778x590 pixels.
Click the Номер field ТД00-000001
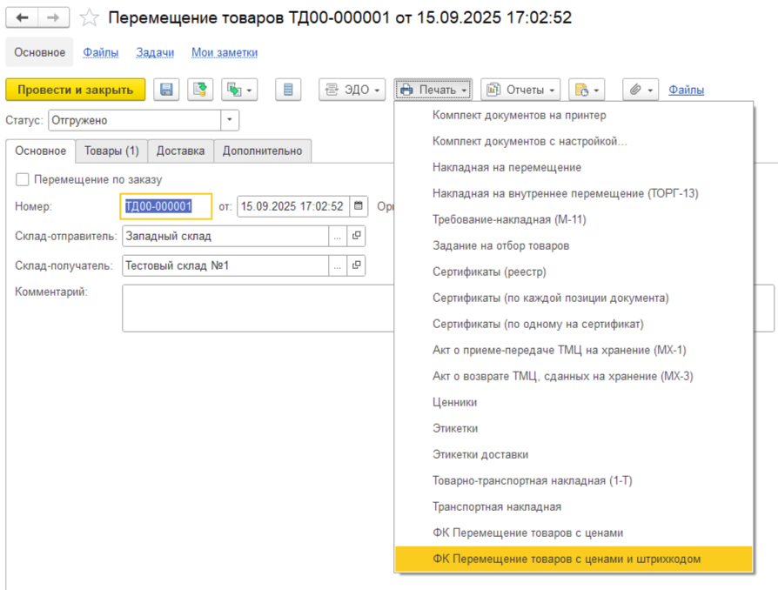(x=165, y=206)
